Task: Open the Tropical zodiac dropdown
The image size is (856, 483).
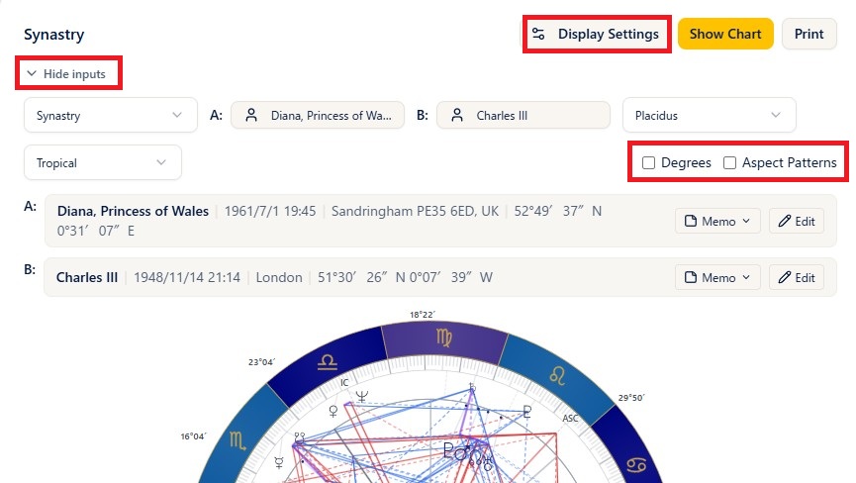Action: click(103, 162)
